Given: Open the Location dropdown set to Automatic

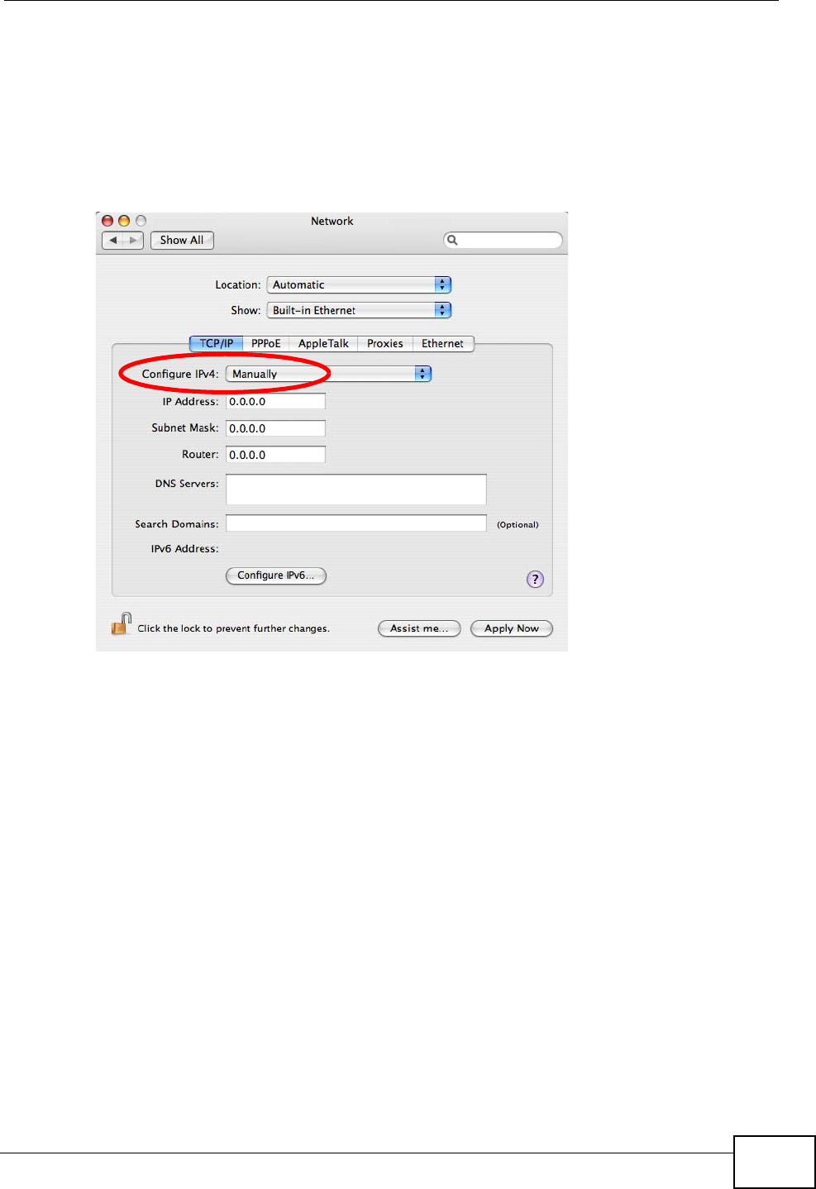Looking at the screenshot, I should 359,284.
